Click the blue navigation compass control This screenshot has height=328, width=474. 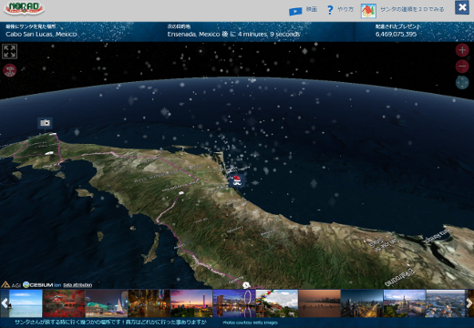(x=462, y=82)
